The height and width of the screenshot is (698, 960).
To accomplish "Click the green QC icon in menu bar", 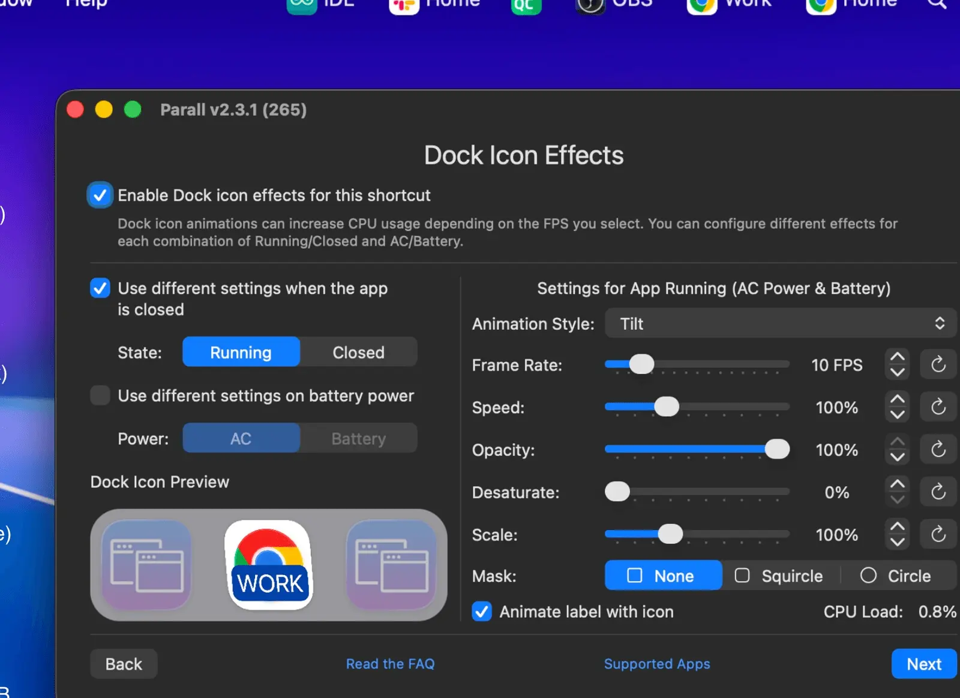I will [526, 5].
